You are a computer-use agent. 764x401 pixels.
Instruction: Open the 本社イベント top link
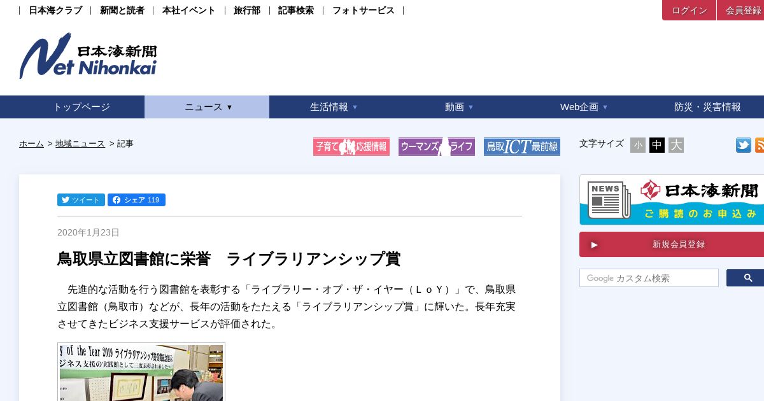pyautogui.click(x=189, y=10)
